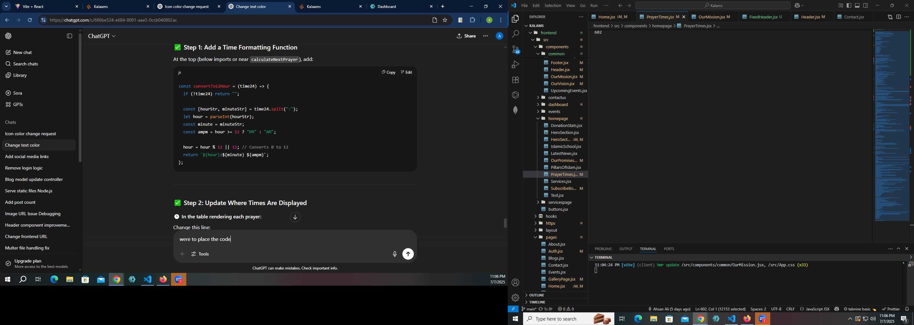Open Firefox from the Windows taskbar

[163, 280]
